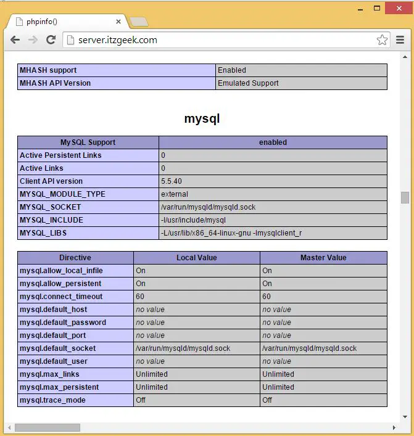Click mysql.max_links local value Unlimited
This screenshot has height=436, width=414.
[x=152, y=374]
